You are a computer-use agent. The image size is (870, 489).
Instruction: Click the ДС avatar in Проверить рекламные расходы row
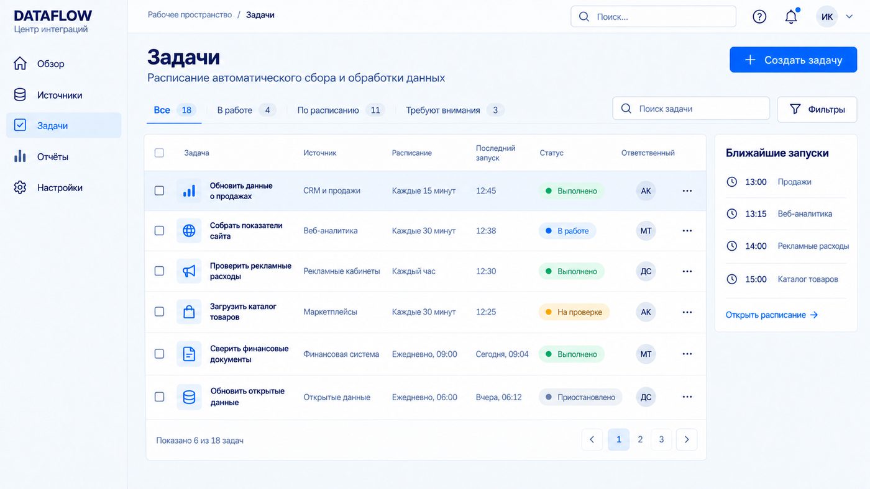[646, 271]
